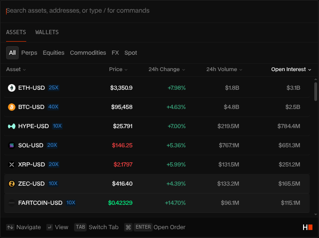Sort by 24h Change column
The height and width of the screenshot is (238, 319).
[x=166, y=70]
